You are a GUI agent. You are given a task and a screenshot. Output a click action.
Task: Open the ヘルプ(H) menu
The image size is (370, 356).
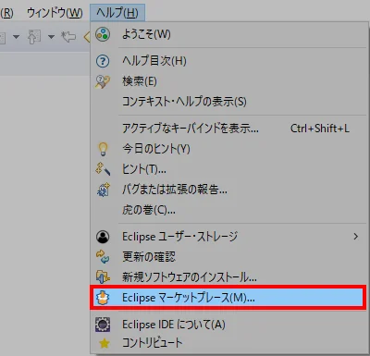[117, 13]
